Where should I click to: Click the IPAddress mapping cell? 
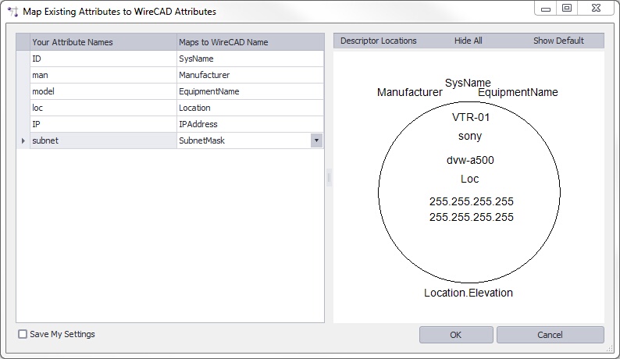point(250,124)
